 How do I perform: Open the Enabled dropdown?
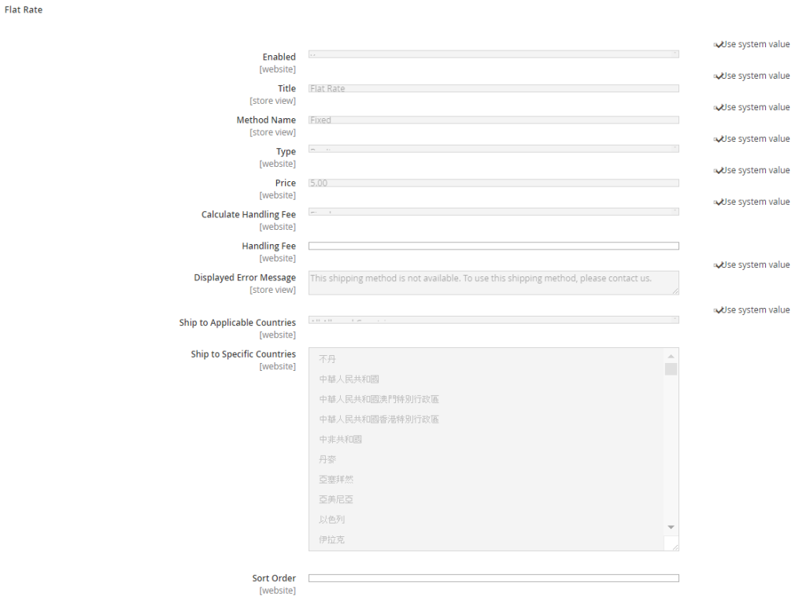(493, 54)
